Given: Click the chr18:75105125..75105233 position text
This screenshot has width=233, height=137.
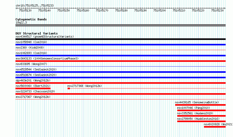Looking at the screenshot, I should point(35,5).
